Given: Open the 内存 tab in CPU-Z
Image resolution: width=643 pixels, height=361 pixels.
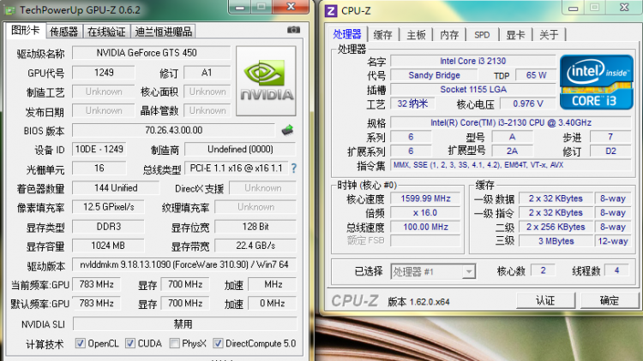Looking at the screenshot, I should click(449, 35).
